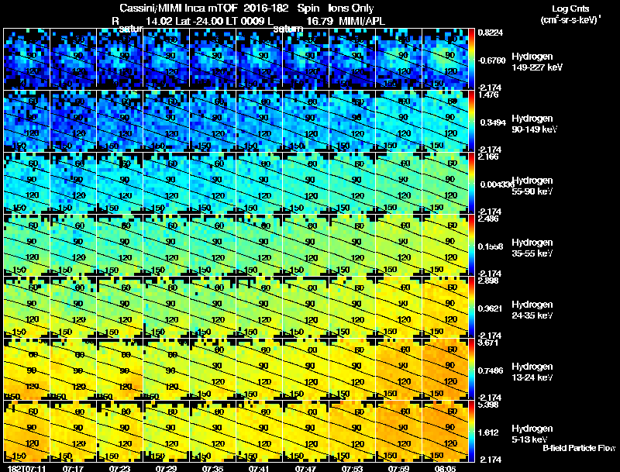Select the Hydrogen 5-13 keV row label
The image size is (620, 472).
point(532,435)
